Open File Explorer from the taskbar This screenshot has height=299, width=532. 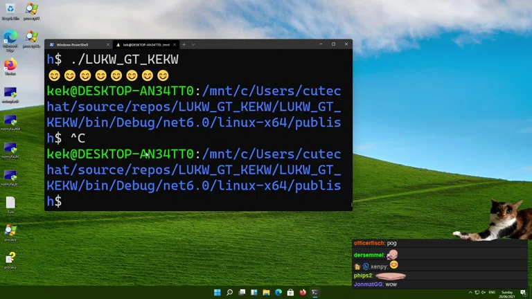click(266, 292)
